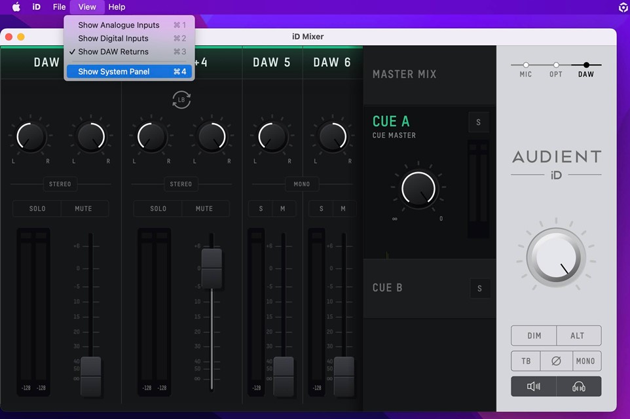Click the loopback LB icon
Viewport: 630px width, 419px height.
(x=181, y=100)
